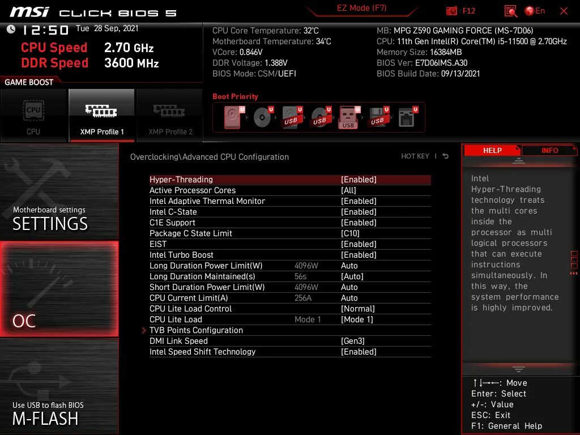
Task: Change Intel Turbo Boost setting value
Action: click(x=359, y=254)
